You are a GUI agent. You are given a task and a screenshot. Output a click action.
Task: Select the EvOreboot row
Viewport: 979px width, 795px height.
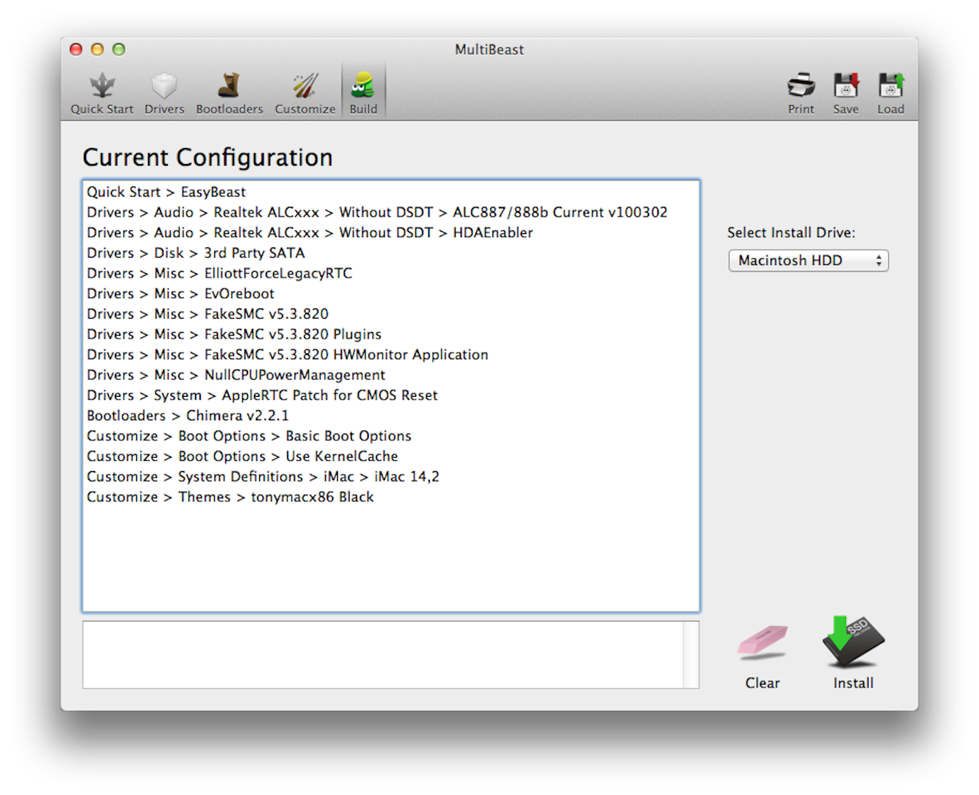(x=391, y=294)
